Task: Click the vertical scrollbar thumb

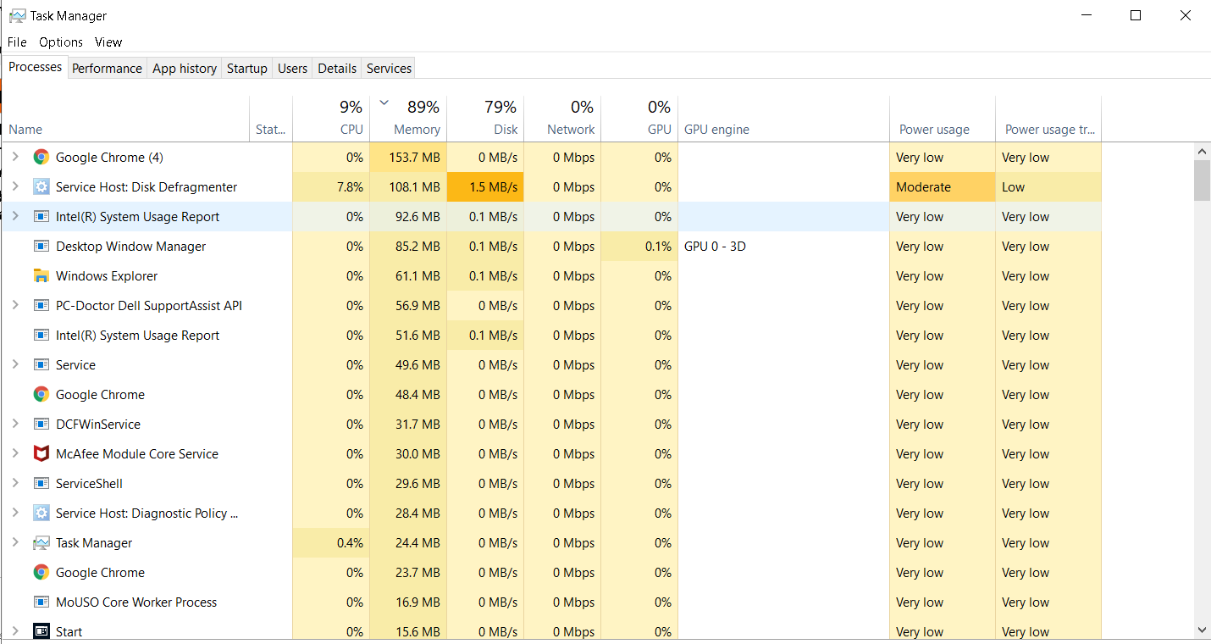Action: pyautogui.click(x=1202, y=180)
